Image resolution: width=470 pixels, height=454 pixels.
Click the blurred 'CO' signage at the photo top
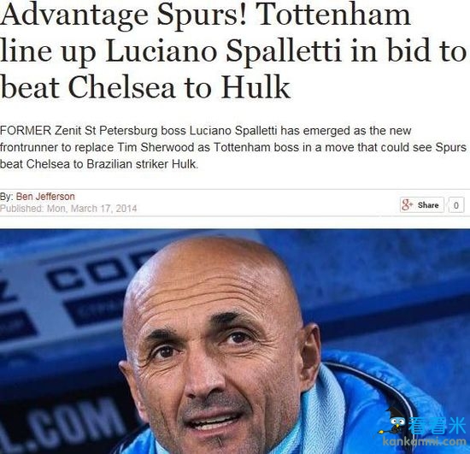coord(93,274)
